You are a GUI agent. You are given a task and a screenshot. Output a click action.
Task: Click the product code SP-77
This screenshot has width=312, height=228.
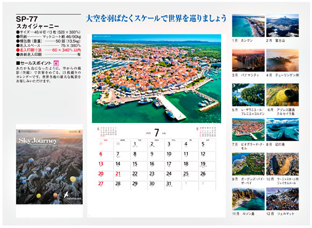pos(27,19)
